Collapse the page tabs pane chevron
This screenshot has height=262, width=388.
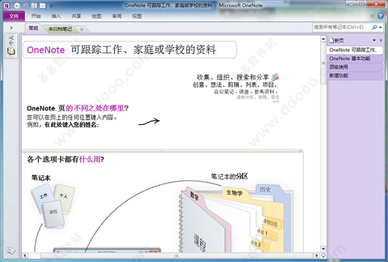click(381, 40)
